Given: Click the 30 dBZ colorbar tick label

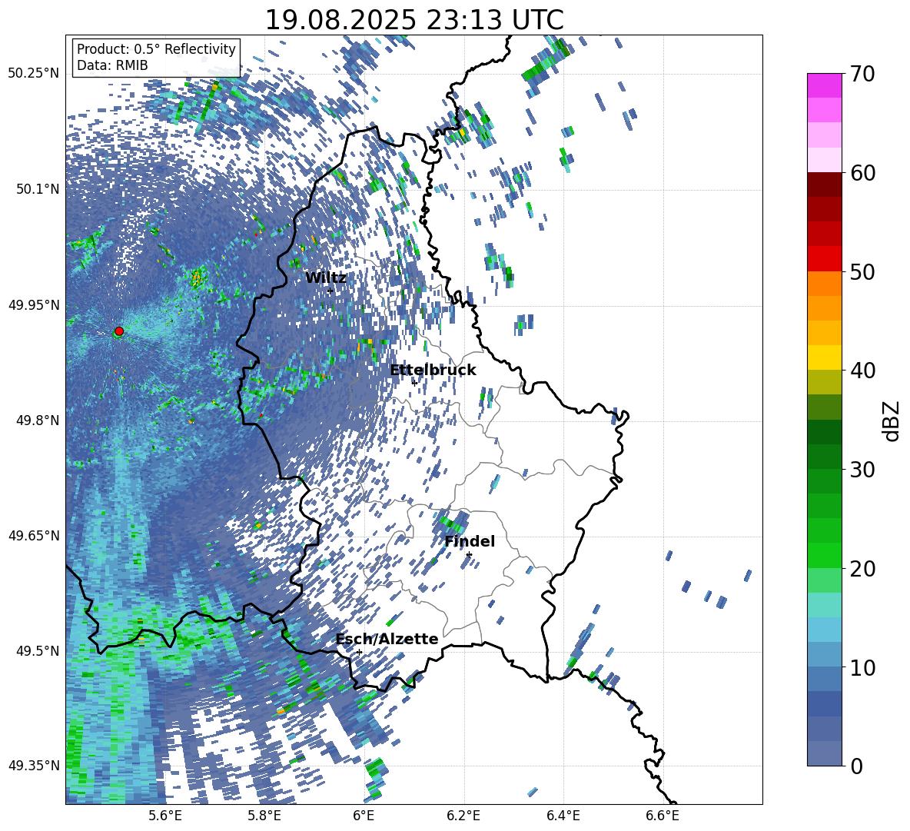Looking at the screenshot, I should pos(862,470).
